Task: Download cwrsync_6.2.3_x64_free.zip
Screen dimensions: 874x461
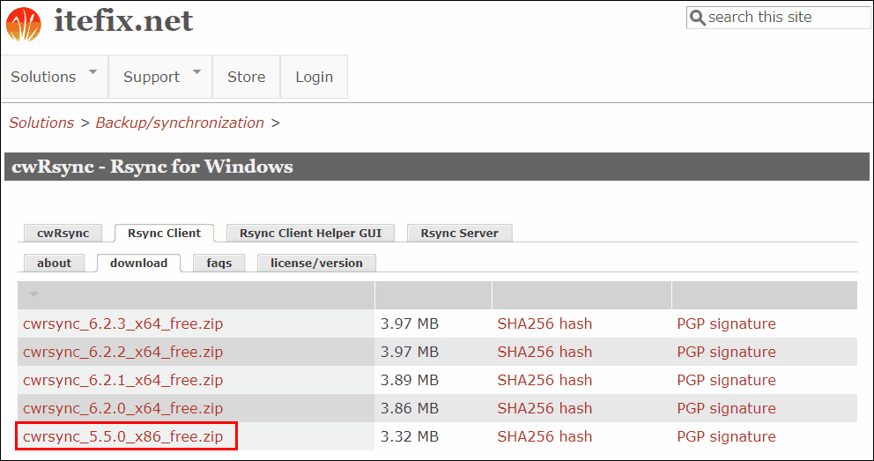Action: coord(123,323)
